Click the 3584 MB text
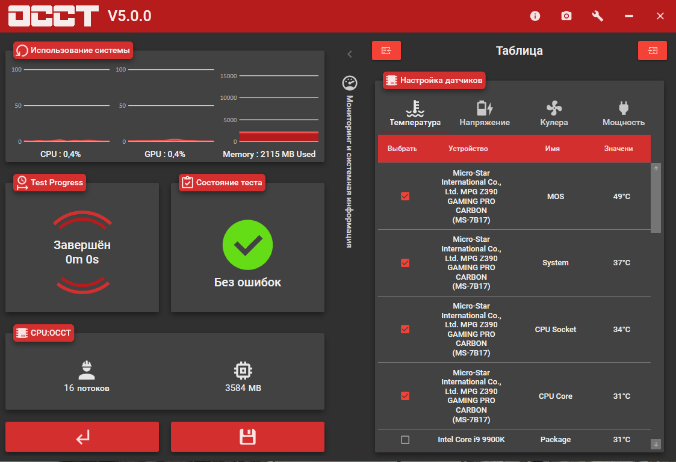 pyautogui.click(x=243, y=388)
